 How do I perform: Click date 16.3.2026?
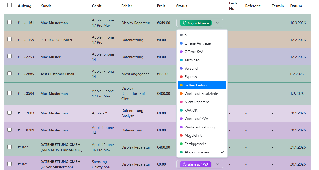(x=298, y=23)
